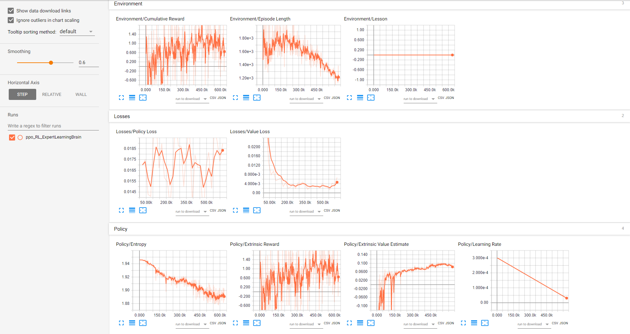Switch horizontal axis to WALL
The height and width of the screenshot is (334, 630).
point(81,95)
